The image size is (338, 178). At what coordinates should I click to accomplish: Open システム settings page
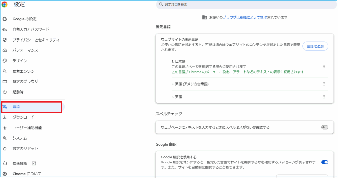(20, 138)
